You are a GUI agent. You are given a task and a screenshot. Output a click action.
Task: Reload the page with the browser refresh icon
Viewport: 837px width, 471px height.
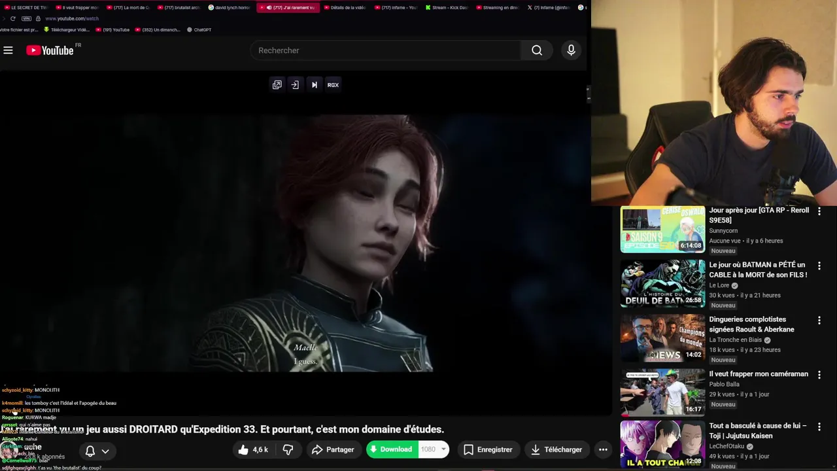click(12, 18)
